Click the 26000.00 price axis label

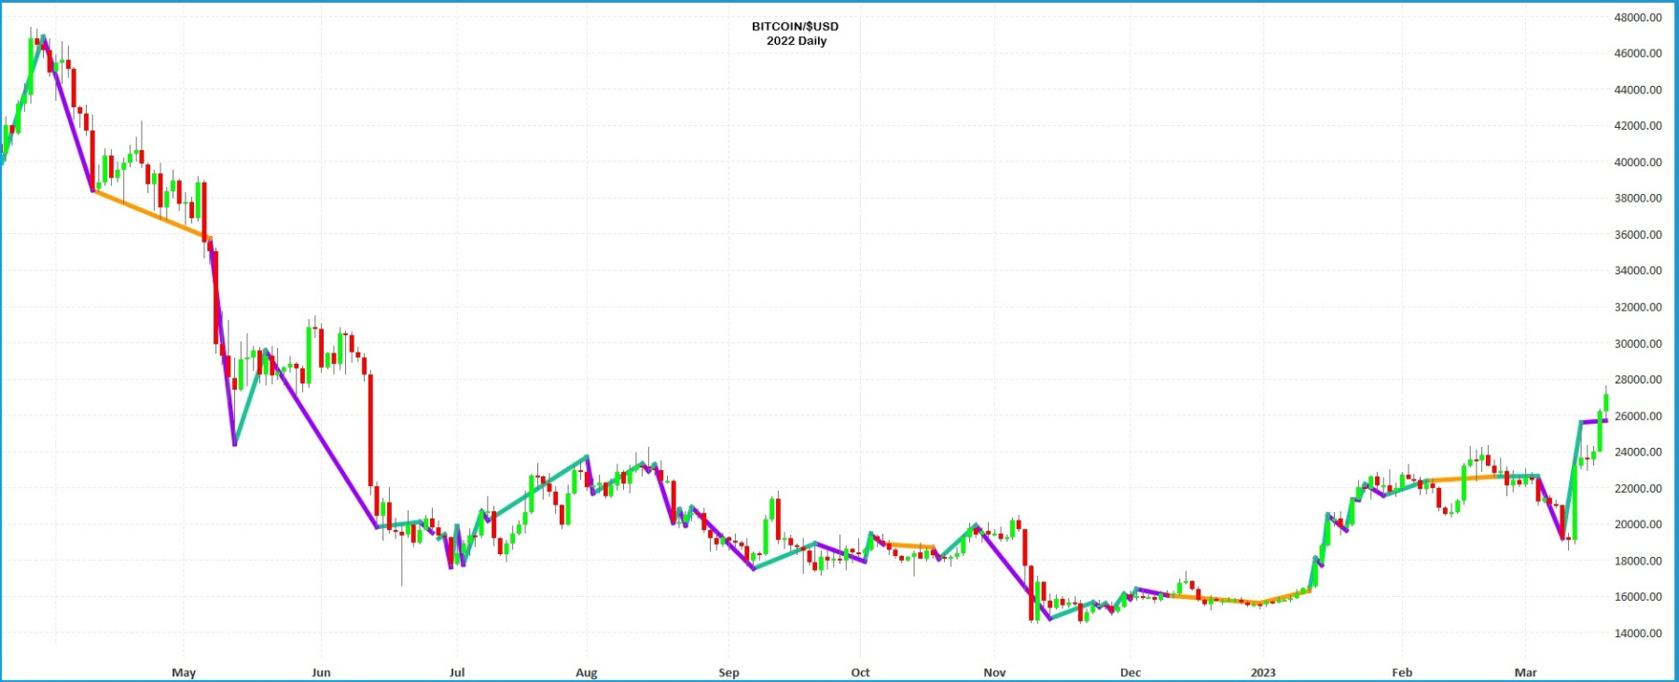1637,416
